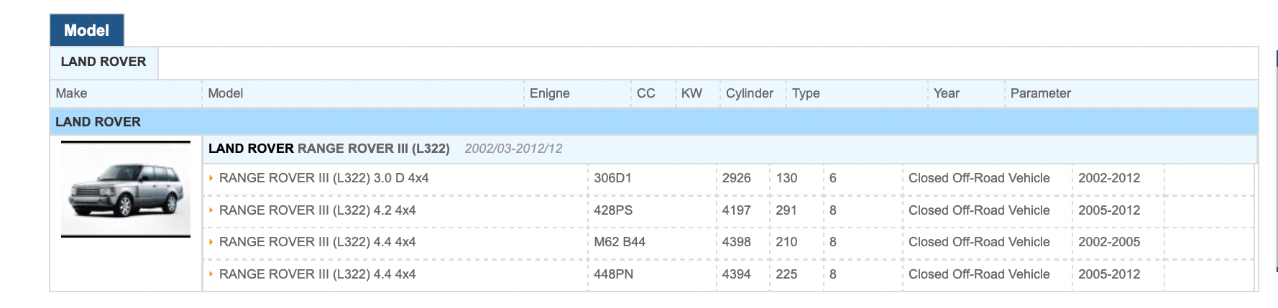
Task: Sort by the CC column header
Action: (x=645, y=93)
